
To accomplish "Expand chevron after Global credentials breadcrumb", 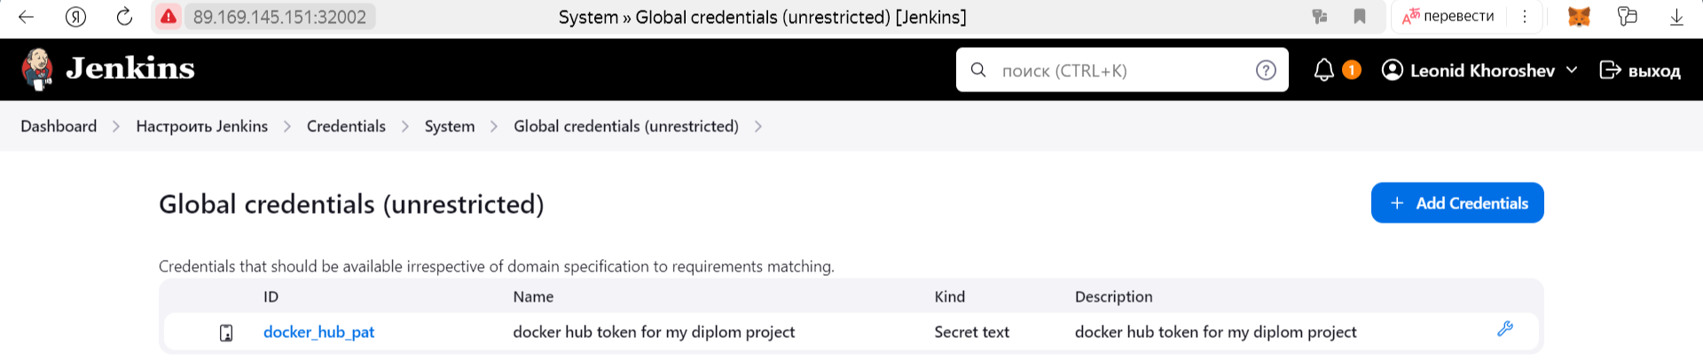I will coord(758,127).
